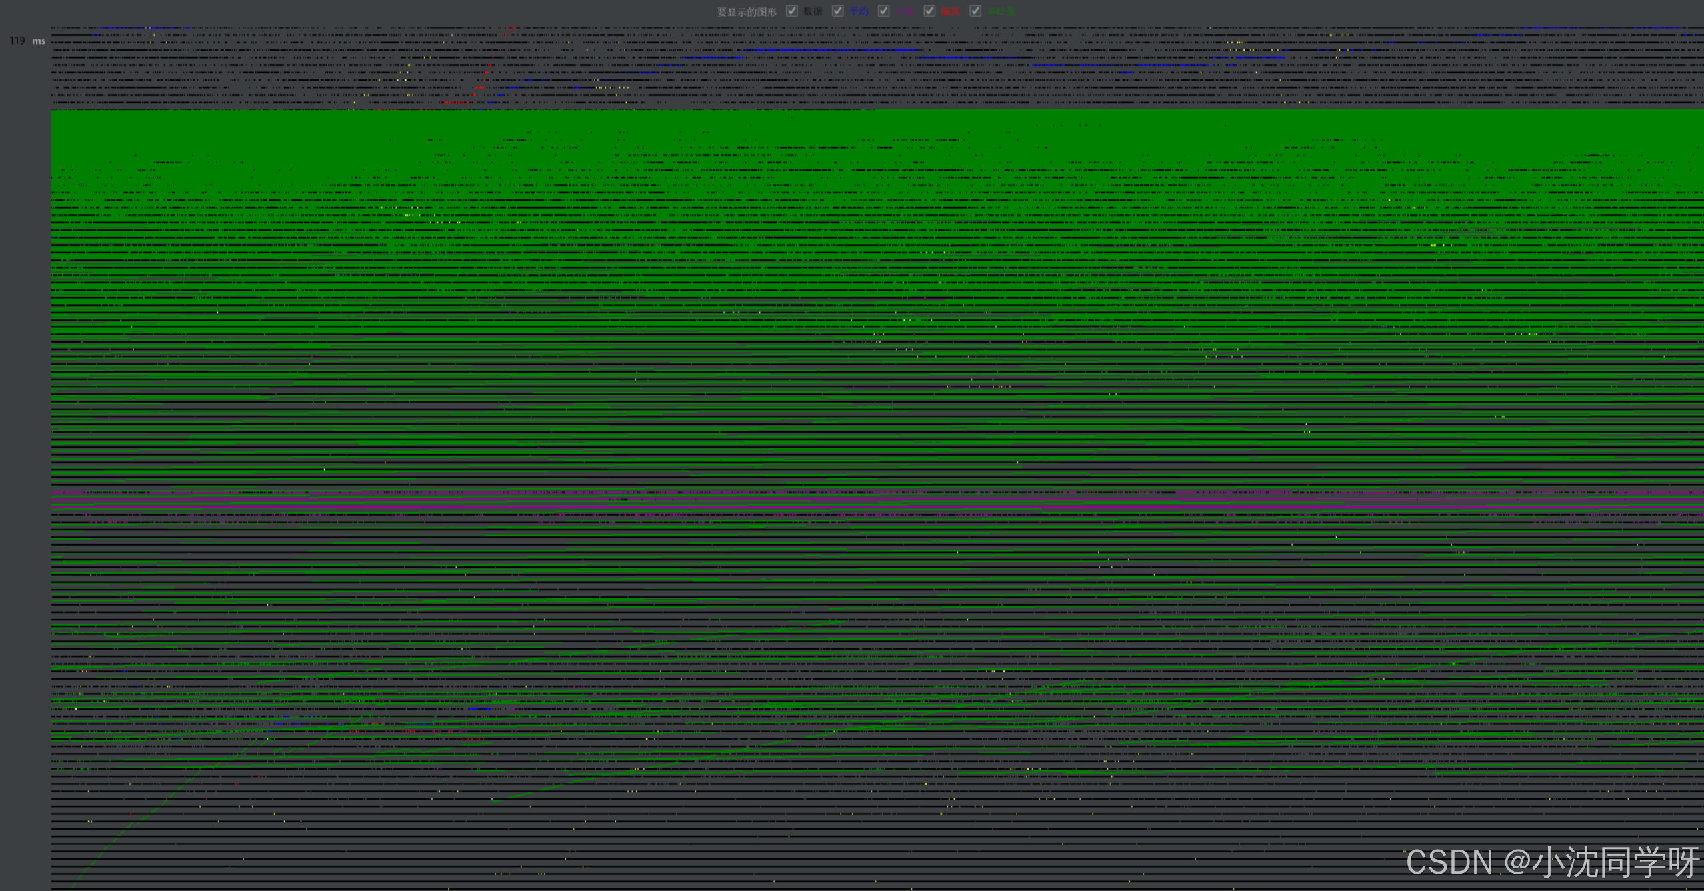The width and height of the screenshot is (1704, 891).
Task: Click the ms unit label on the axis
Action: [x=39, y=41]
